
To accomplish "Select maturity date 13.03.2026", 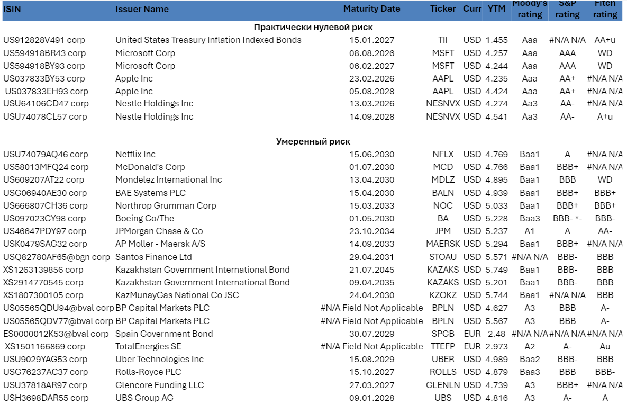I will click(371, 104).
